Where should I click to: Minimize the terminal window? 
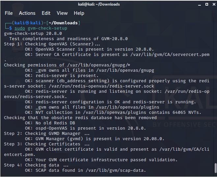[x=200, y=5]
